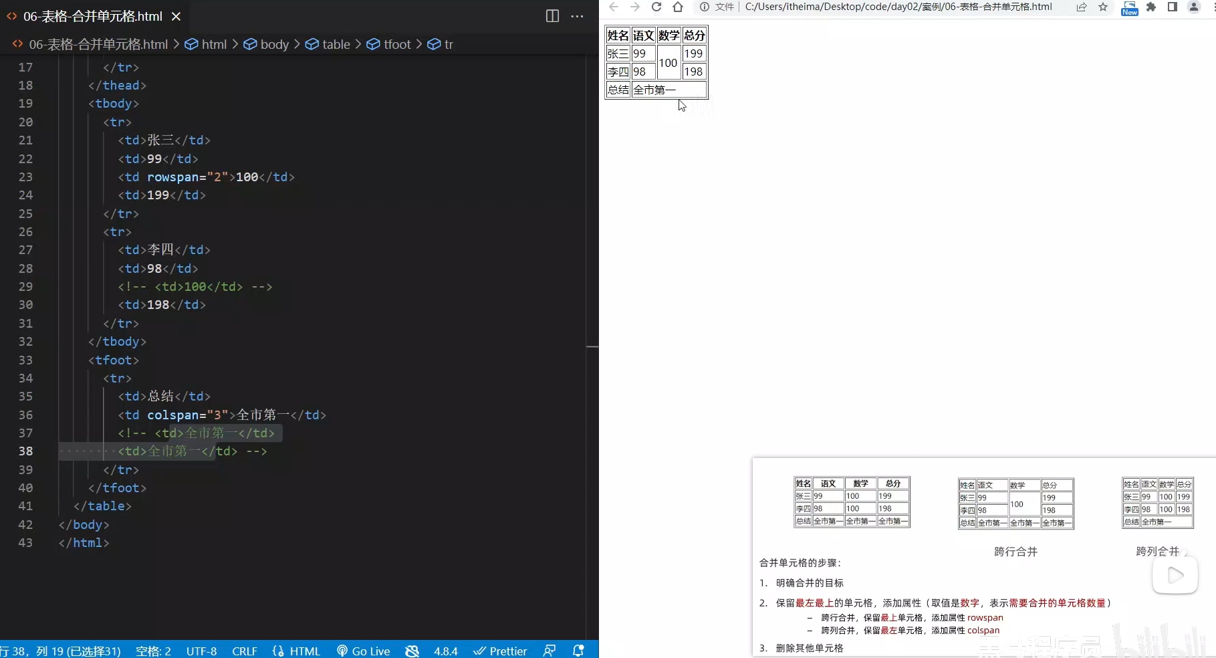
Task: Click the <td>张三</td> code line
Action: tap(164, 140)
